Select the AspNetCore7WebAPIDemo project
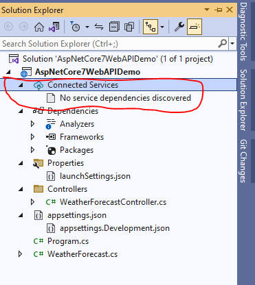255x285 pixels. 87,72
